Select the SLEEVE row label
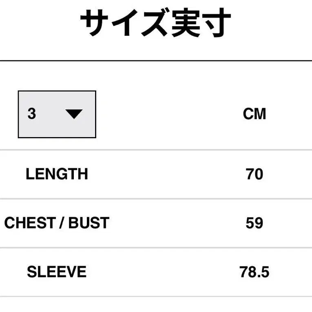 [57, 272]
